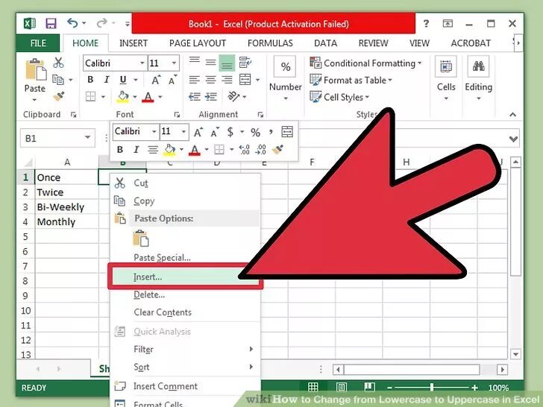Undo the last action

72,23
